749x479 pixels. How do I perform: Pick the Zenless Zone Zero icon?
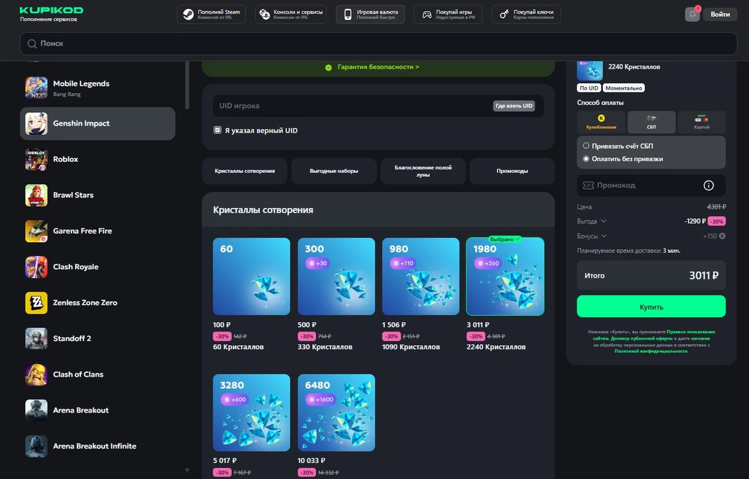(36, 303)
